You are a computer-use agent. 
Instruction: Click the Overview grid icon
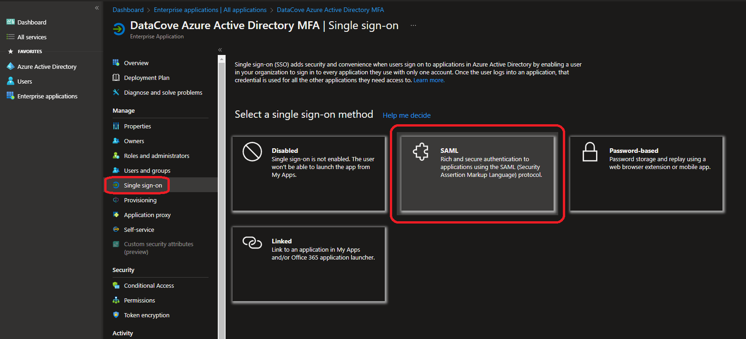pos(116,63)
